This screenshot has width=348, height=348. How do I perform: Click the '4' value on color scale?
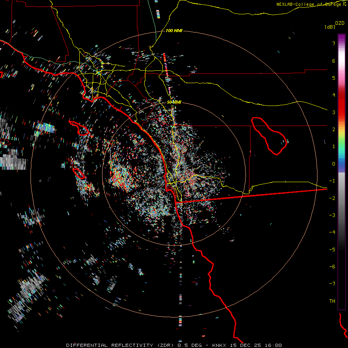(x=334, y=95)
